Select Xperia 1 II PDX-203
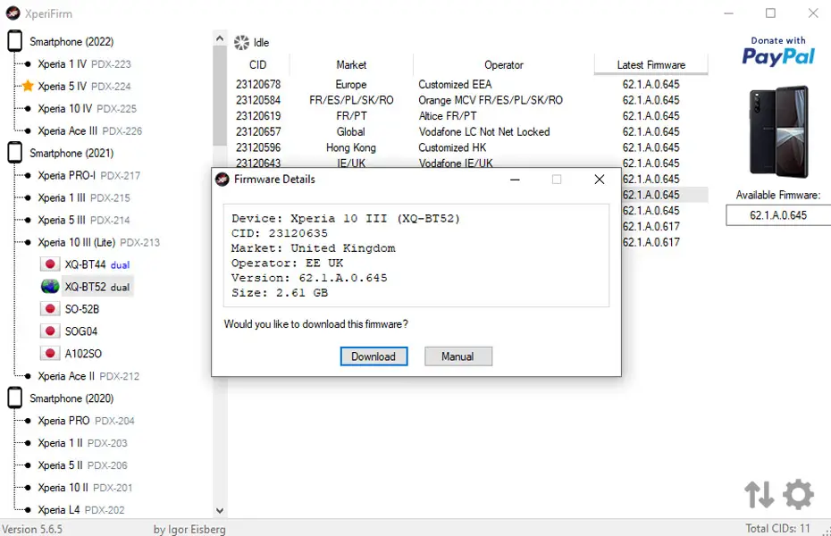831x536 pixels. (x=83, y=443)
